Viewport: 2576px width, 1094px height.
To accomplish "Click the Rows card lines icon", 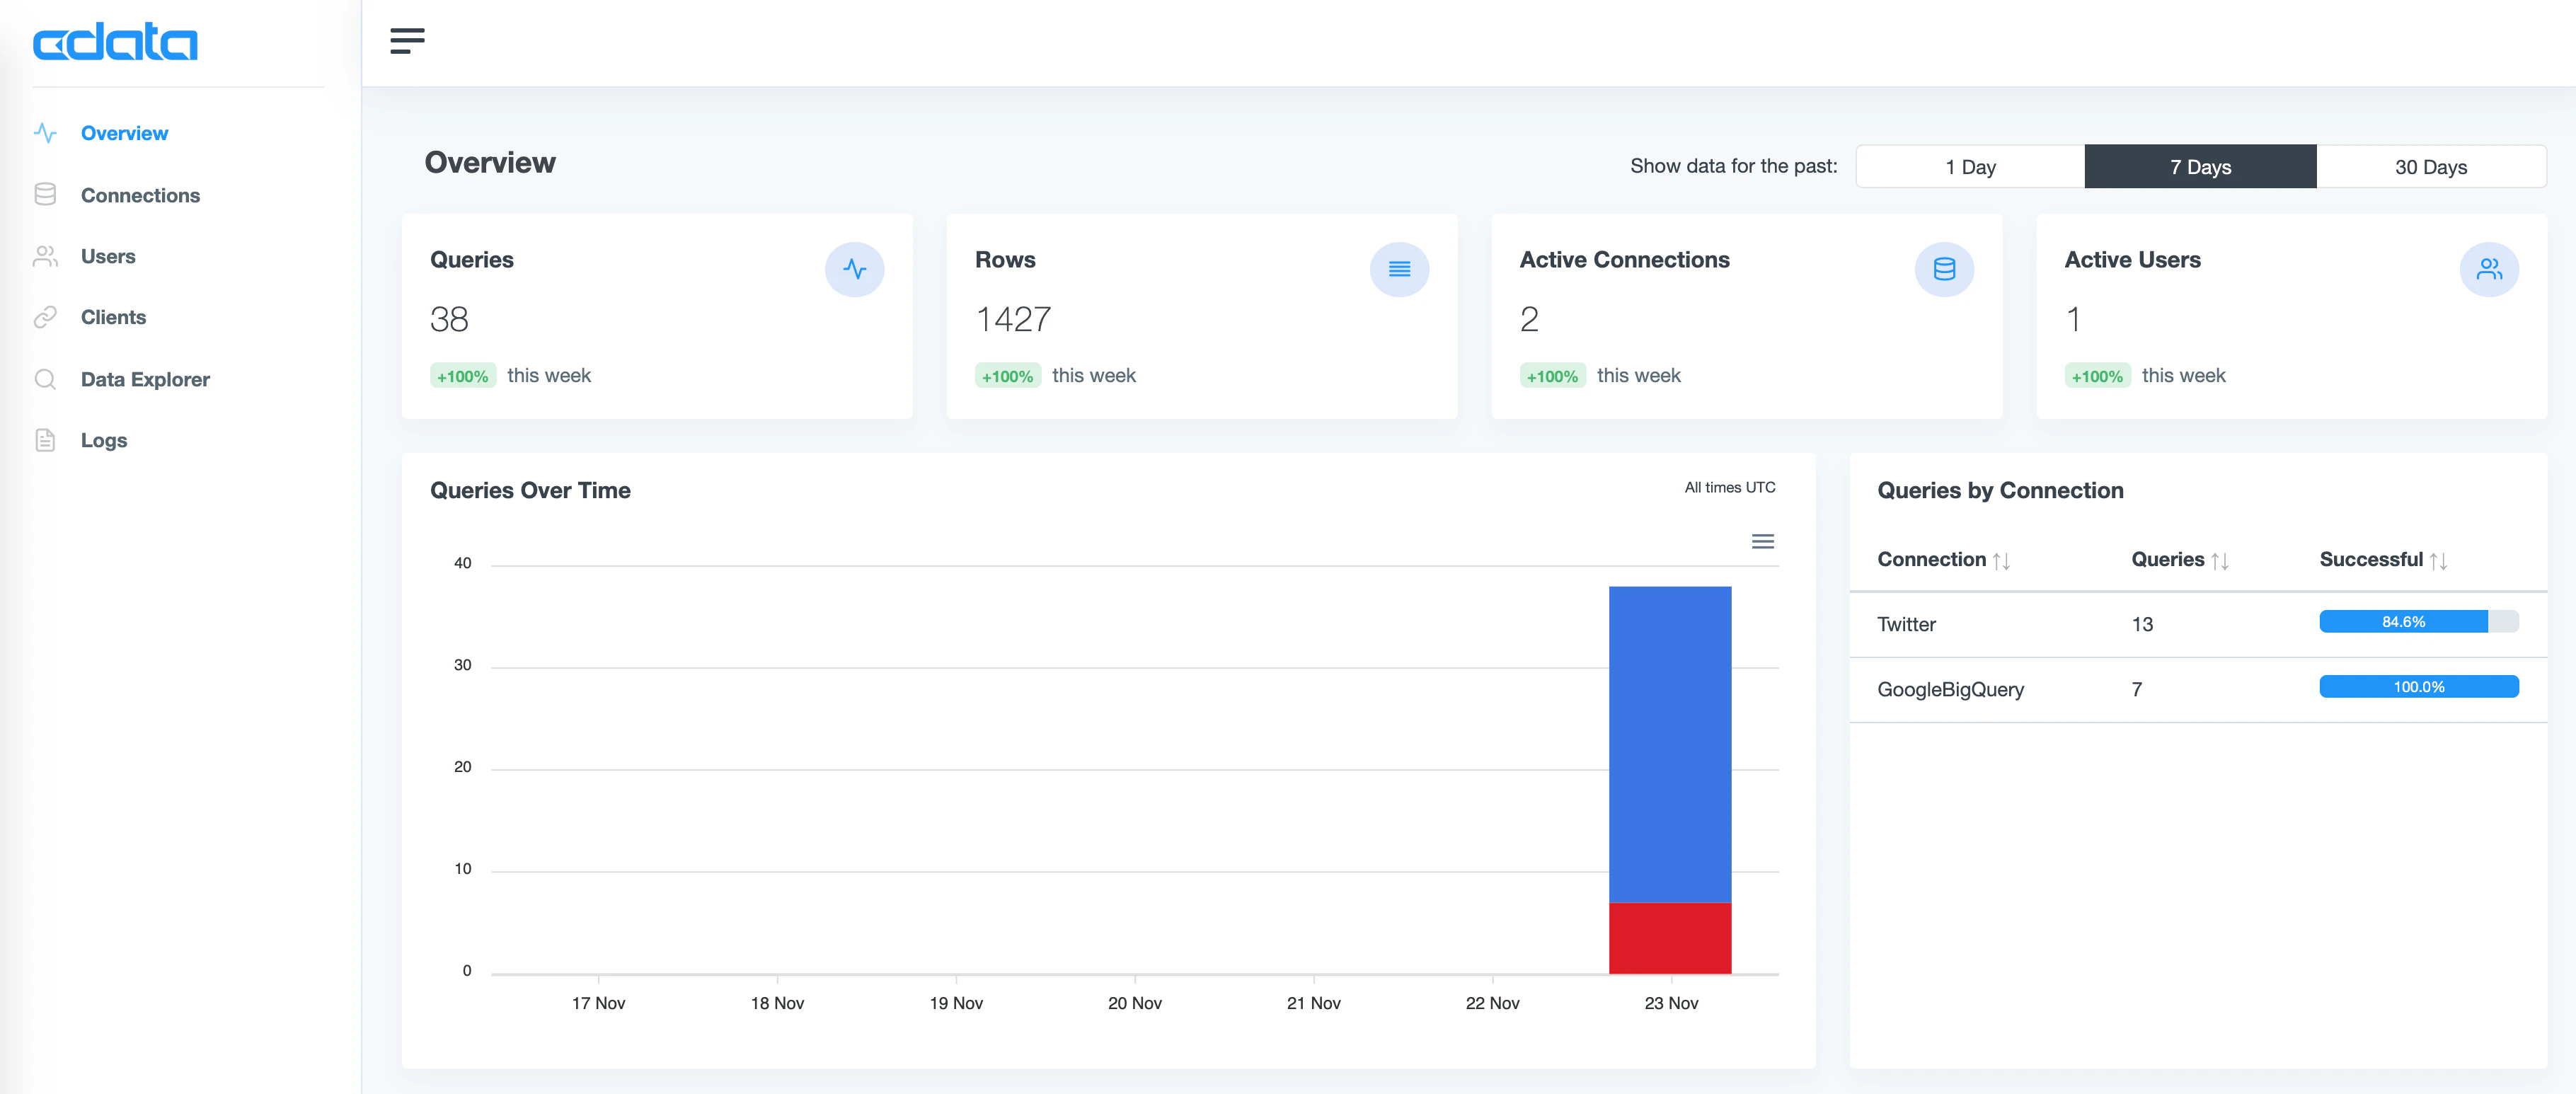I will click(x=1399, y=269).
